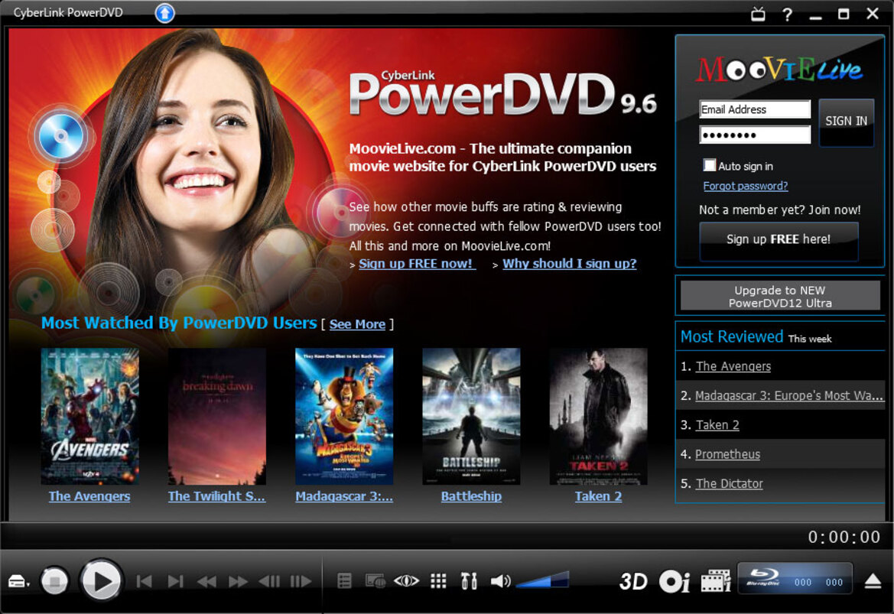This screenshot has height=614, width=894.
Task: Open the help question mark icon
Action: [788, 15]
